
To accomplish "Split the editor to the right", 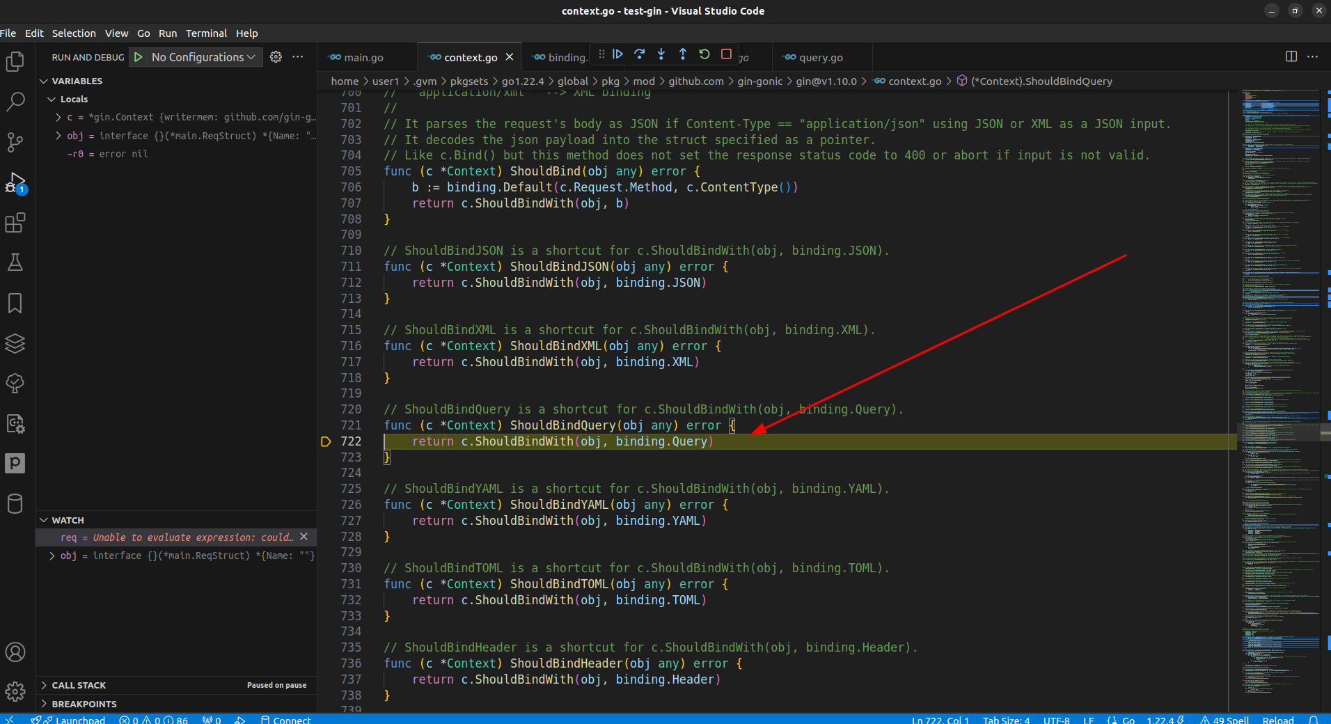I will click(1291, 57).
